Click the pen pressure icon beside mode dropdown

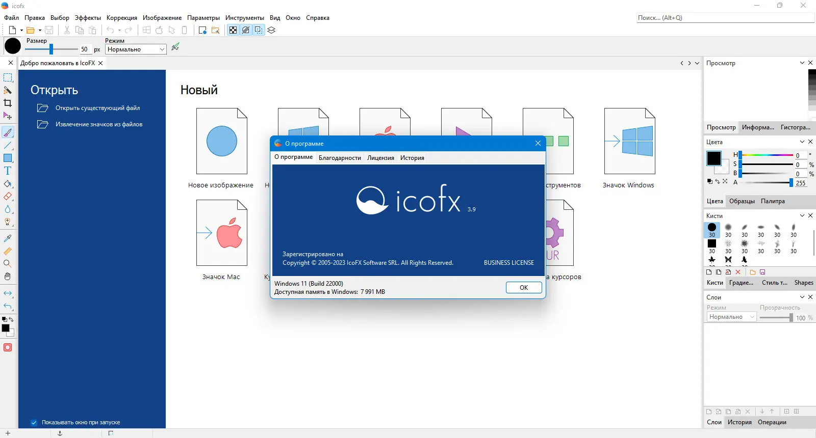[175, 47]
